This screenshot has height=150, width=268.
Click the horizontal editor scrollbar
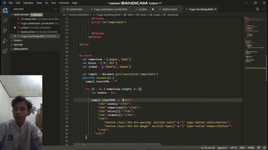point(117,145)
